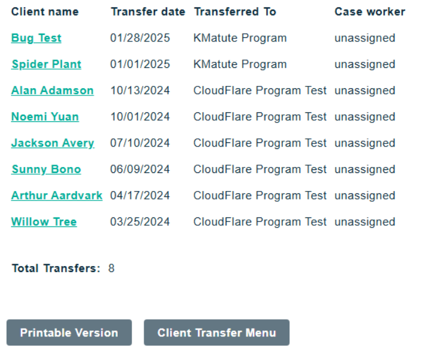
Task: Open the Bug Test client record
Action: point(36,38)
